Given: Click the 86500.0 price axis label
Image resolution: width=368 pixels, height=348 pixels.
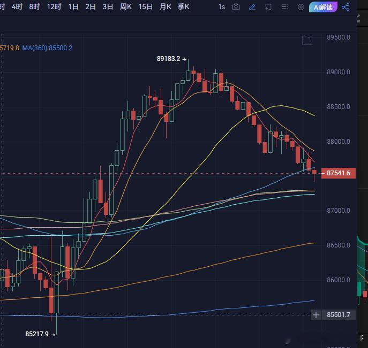Looking at the screenshot, I should click(339, 245).
